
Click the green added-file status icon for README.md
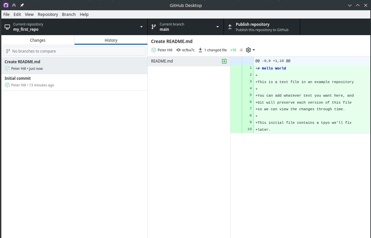tap(224, 61)
